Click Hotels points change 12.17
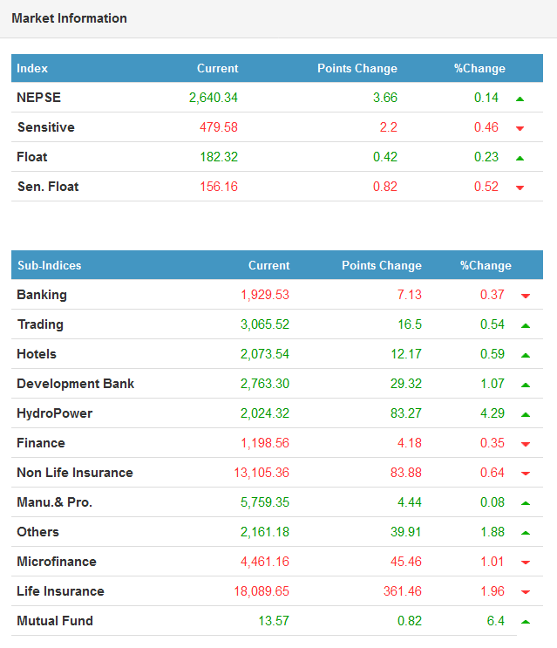Image resolution: width=557 pixels, height=648 pixels. click(406, 354)
